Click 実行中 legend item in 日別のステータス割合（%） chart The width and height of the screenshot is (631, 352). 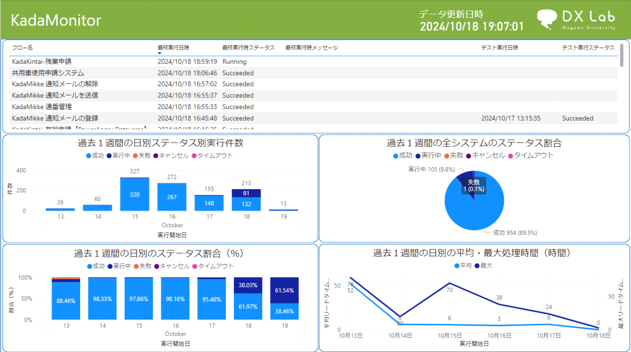119,266
